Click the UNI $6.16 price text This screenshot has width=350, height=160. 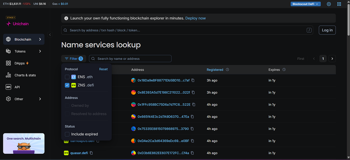(39, 4)
